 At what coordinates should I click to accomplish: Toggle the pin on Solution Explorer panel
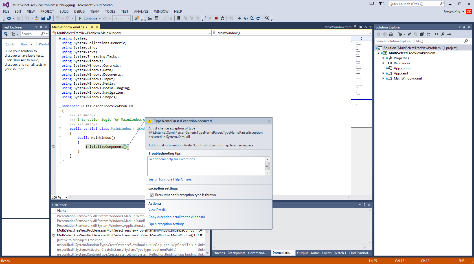pyautogui.click(x=464, y=27)
